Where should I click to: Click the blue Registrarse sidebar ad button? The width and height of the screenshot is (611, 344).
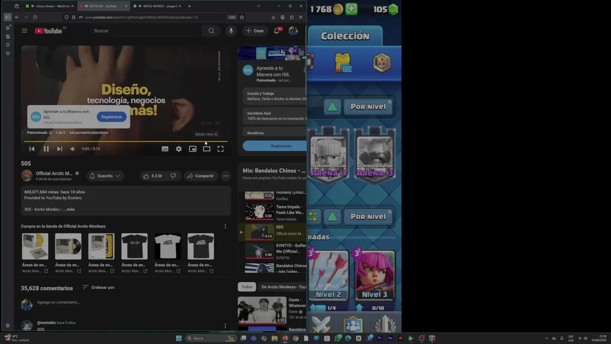click(274, 146)
